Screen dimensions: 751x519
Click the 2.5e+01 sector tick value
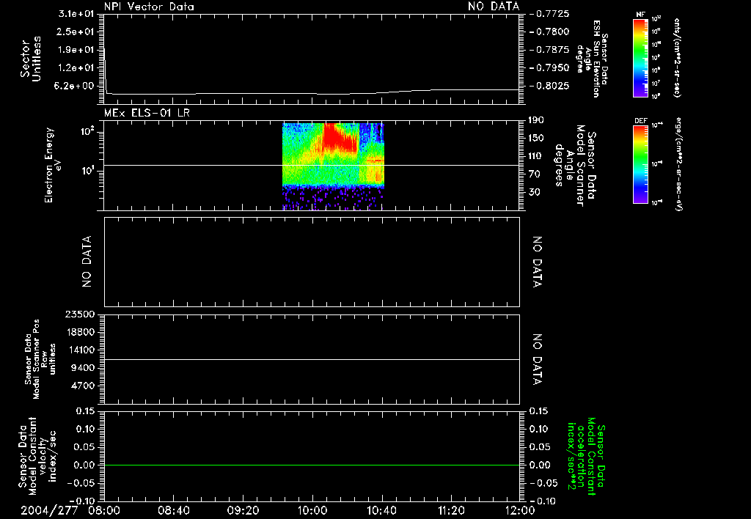point(76,32)
